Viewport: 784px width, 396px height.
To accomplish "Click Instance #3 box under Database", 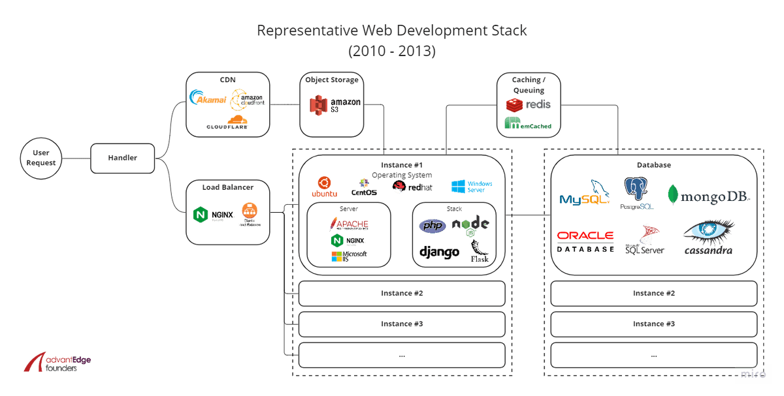I will (x=654, y=324).
